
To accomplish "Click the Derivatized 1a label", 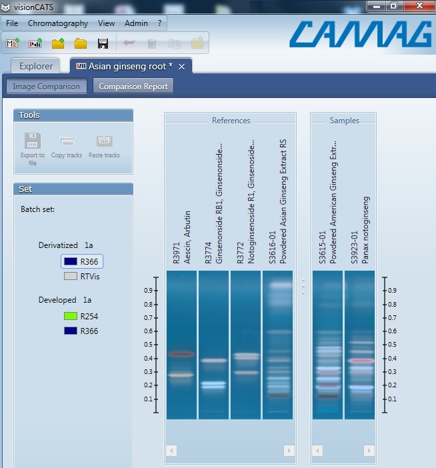I will 65,245.
